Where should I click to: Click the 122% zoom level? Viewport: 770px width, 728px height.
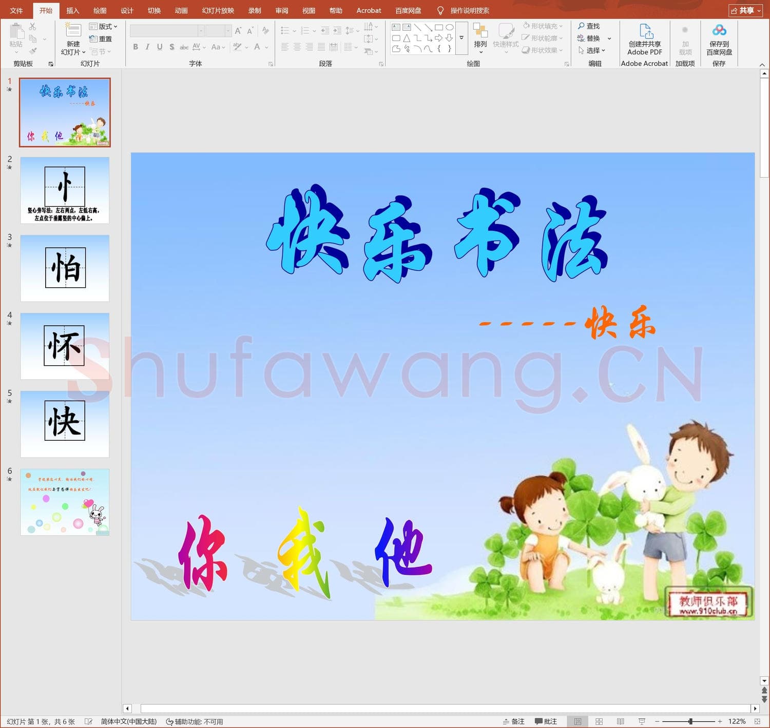coord(737,721)
